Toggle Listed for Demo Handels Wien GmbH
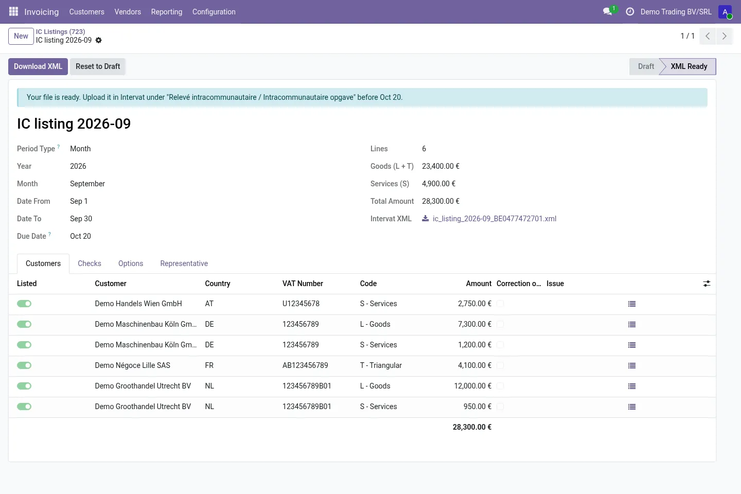The height and width of the screenshot is (494, 741). coord(24,304)
